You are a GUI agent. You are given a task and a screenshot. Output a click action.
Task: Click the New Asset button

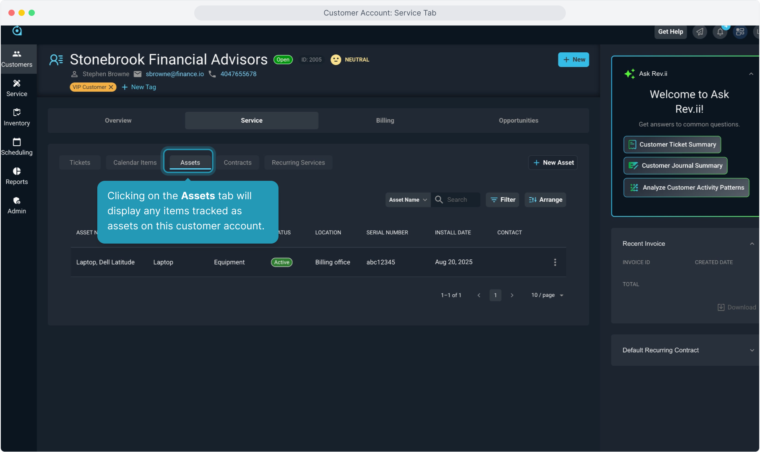coord(553,162)
